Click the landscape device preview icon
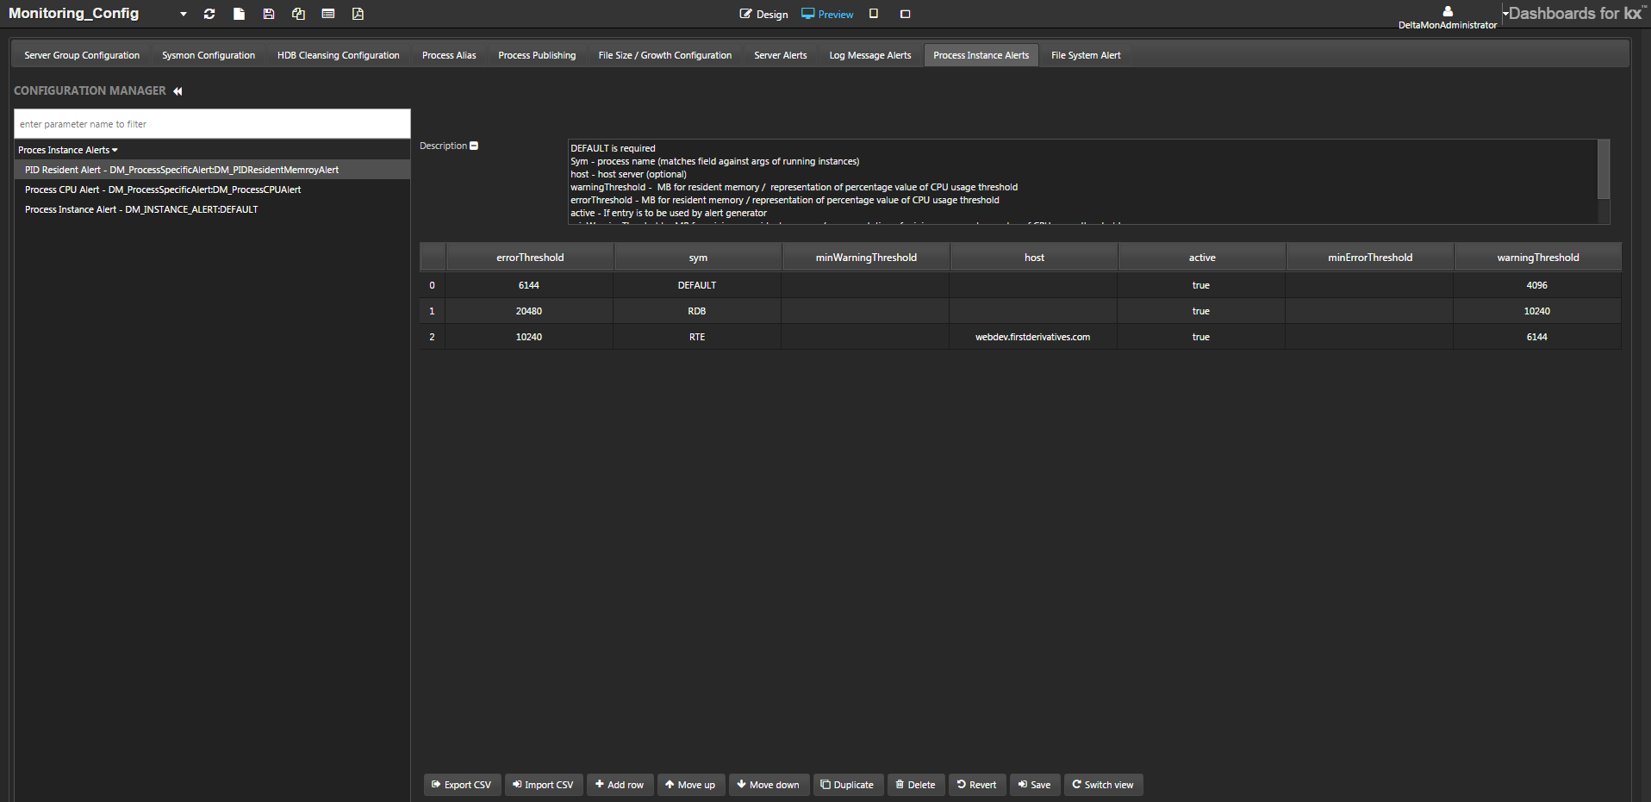 point(905,14)
